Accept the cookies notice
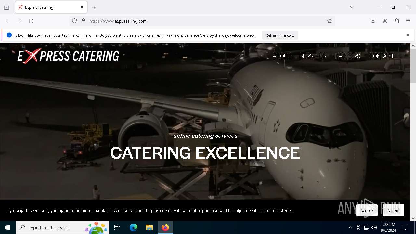 pyautogui.click(x=393, y=211)
